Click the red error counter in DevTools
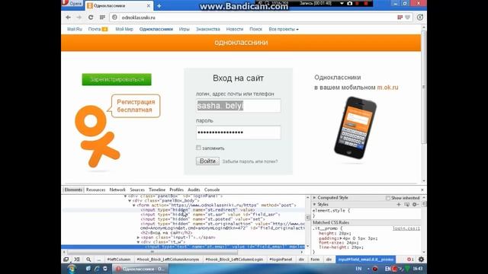 pyautogui.click(x=410, y=260)
